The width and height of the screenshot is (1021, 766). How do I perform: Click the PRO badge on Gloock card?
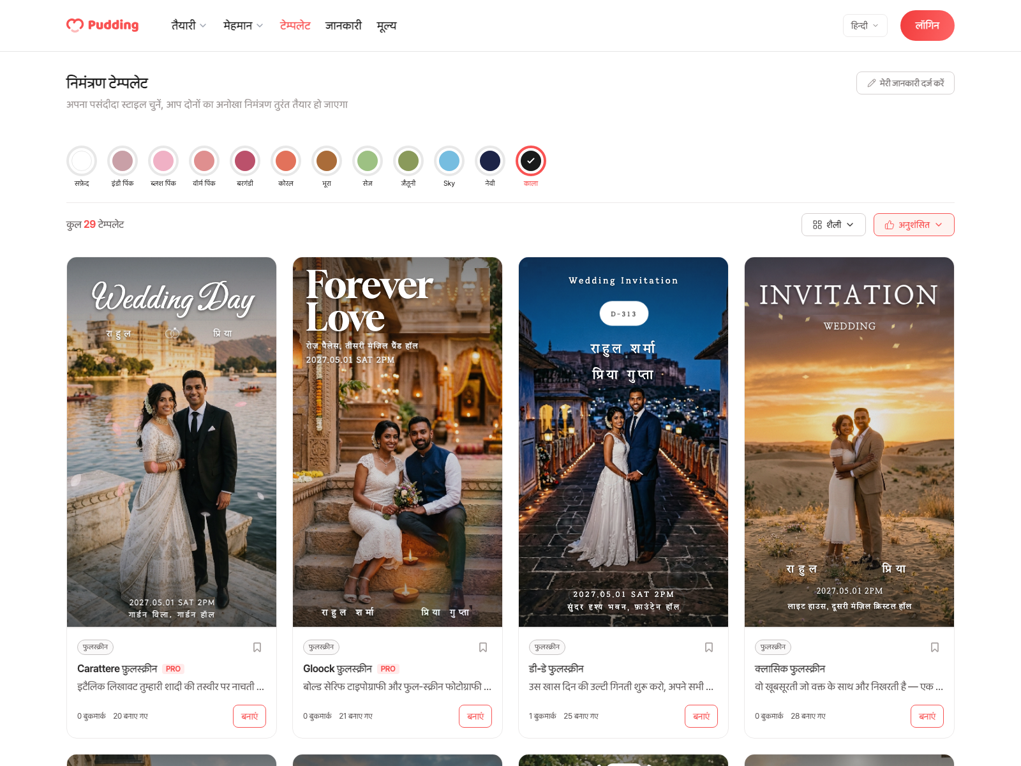(388, 669)
